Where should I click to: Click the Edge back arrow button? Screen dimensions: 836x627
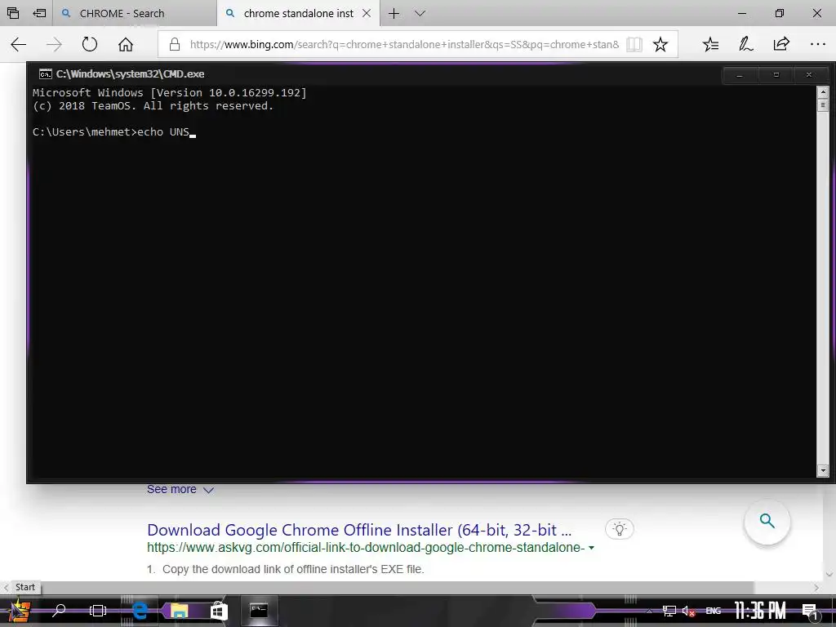pyautogui.click(x=19, y=44)
